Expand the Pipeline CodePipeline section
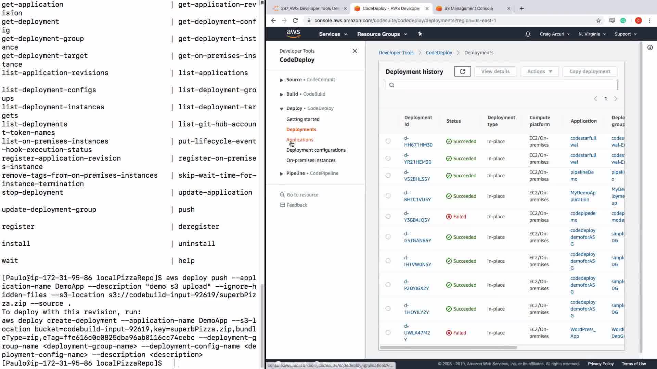Screen dimensions: 657x369 (x=281, y=174)
